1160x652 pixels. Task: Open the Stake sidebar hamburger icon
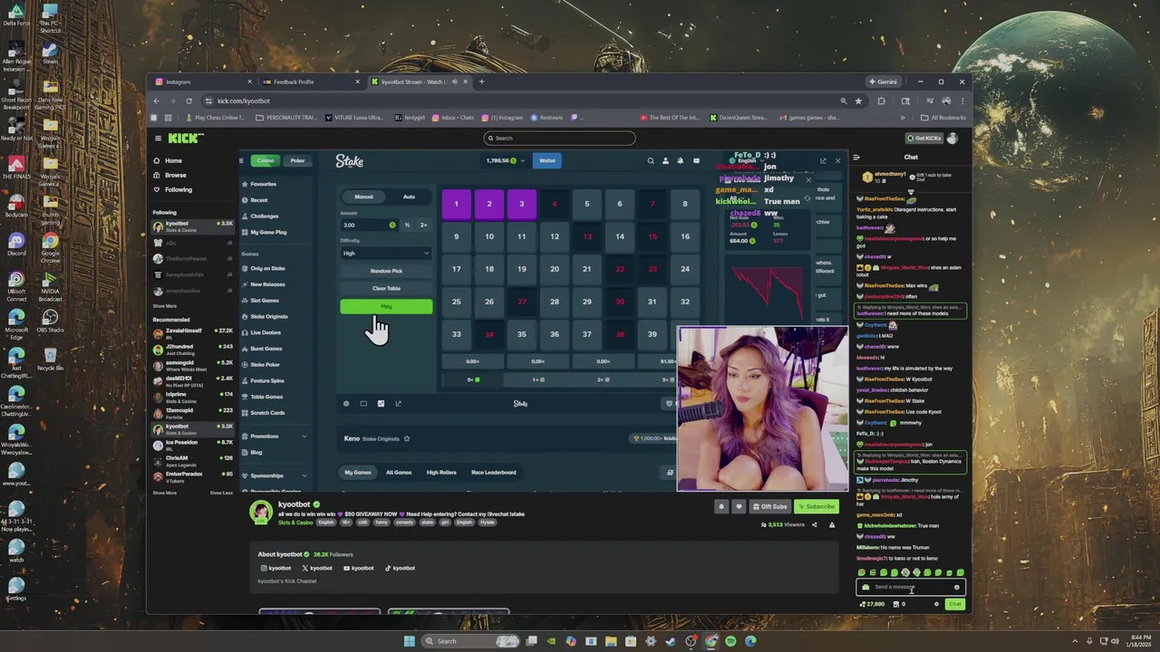pos(241,160)
